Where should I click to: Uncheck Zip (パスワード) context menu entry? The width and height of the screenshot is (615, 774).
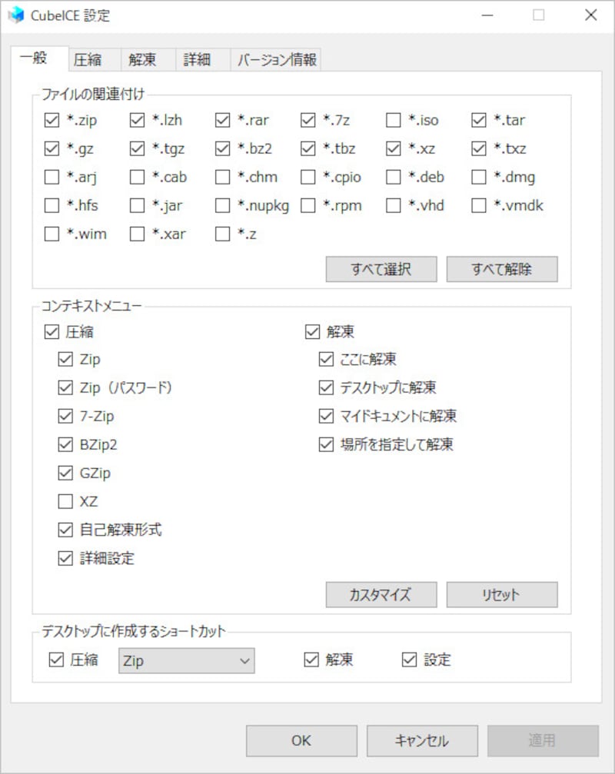tap(65, 387)
